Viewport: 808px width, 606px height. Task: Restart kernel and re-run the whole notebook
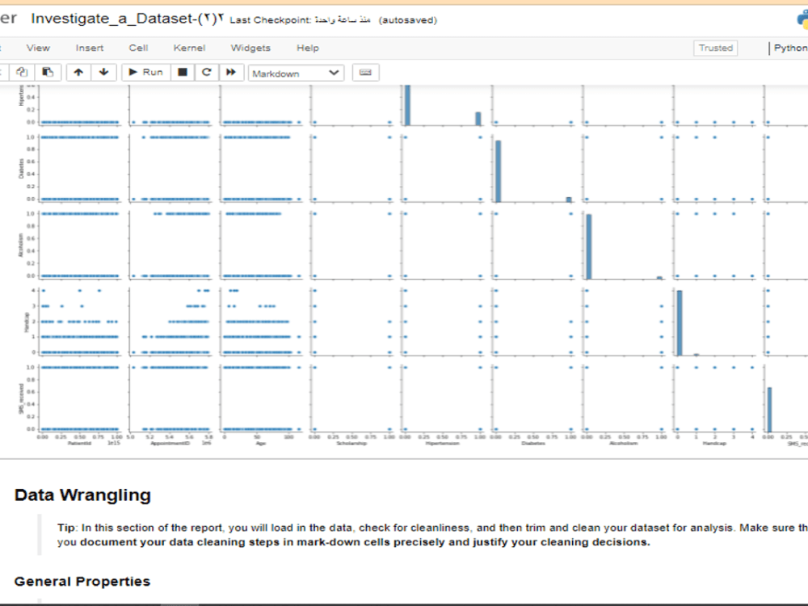point(230,72)
